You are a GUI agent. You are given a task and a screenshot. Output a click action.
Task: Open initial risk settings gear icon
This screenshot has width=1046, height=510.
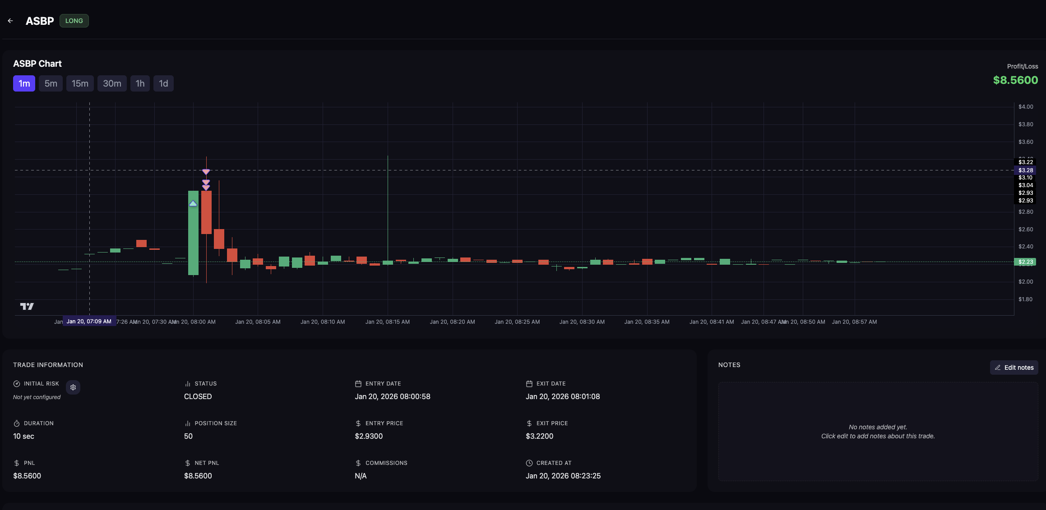73,387
